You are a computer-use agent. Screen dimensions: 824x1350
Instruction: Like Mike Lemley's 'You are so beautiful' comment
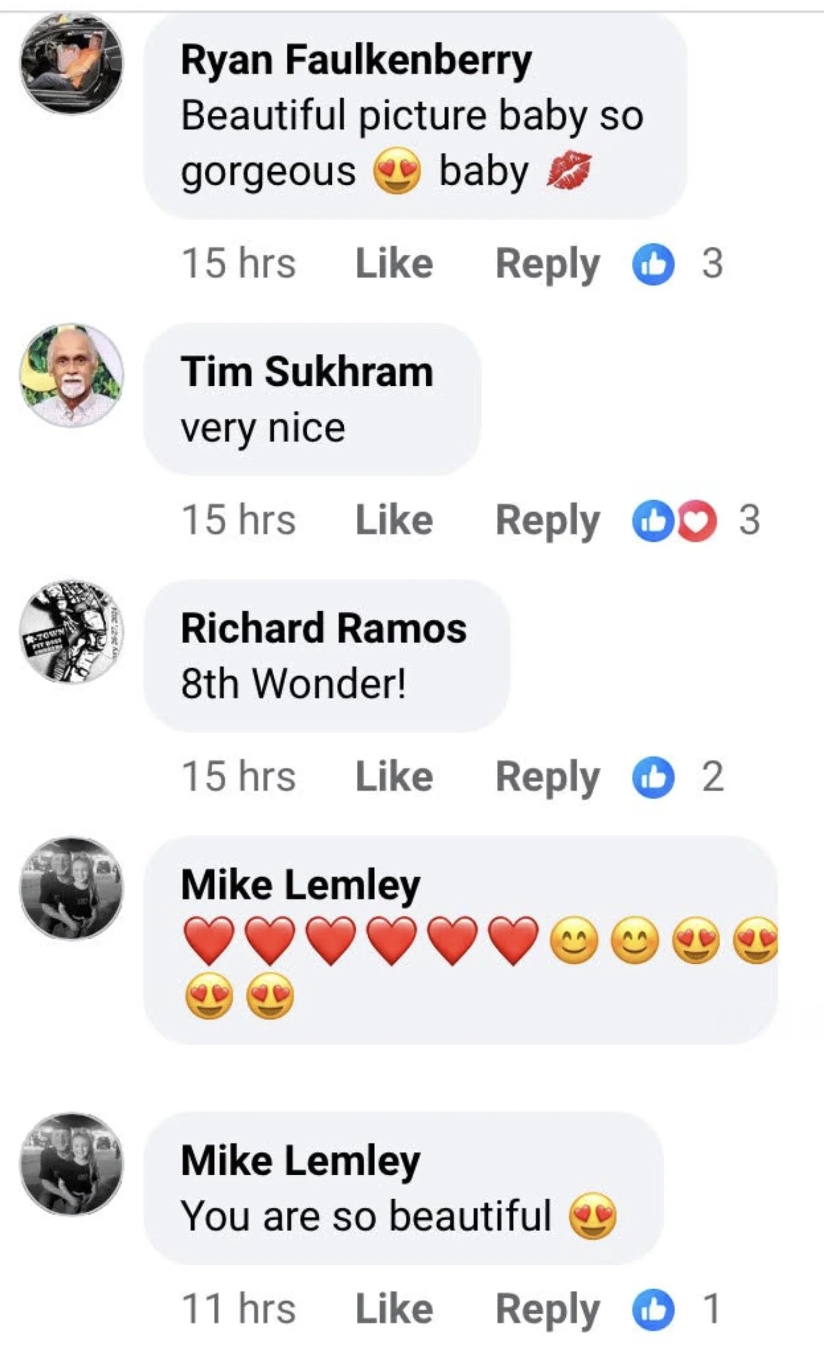coord(394,1309)
